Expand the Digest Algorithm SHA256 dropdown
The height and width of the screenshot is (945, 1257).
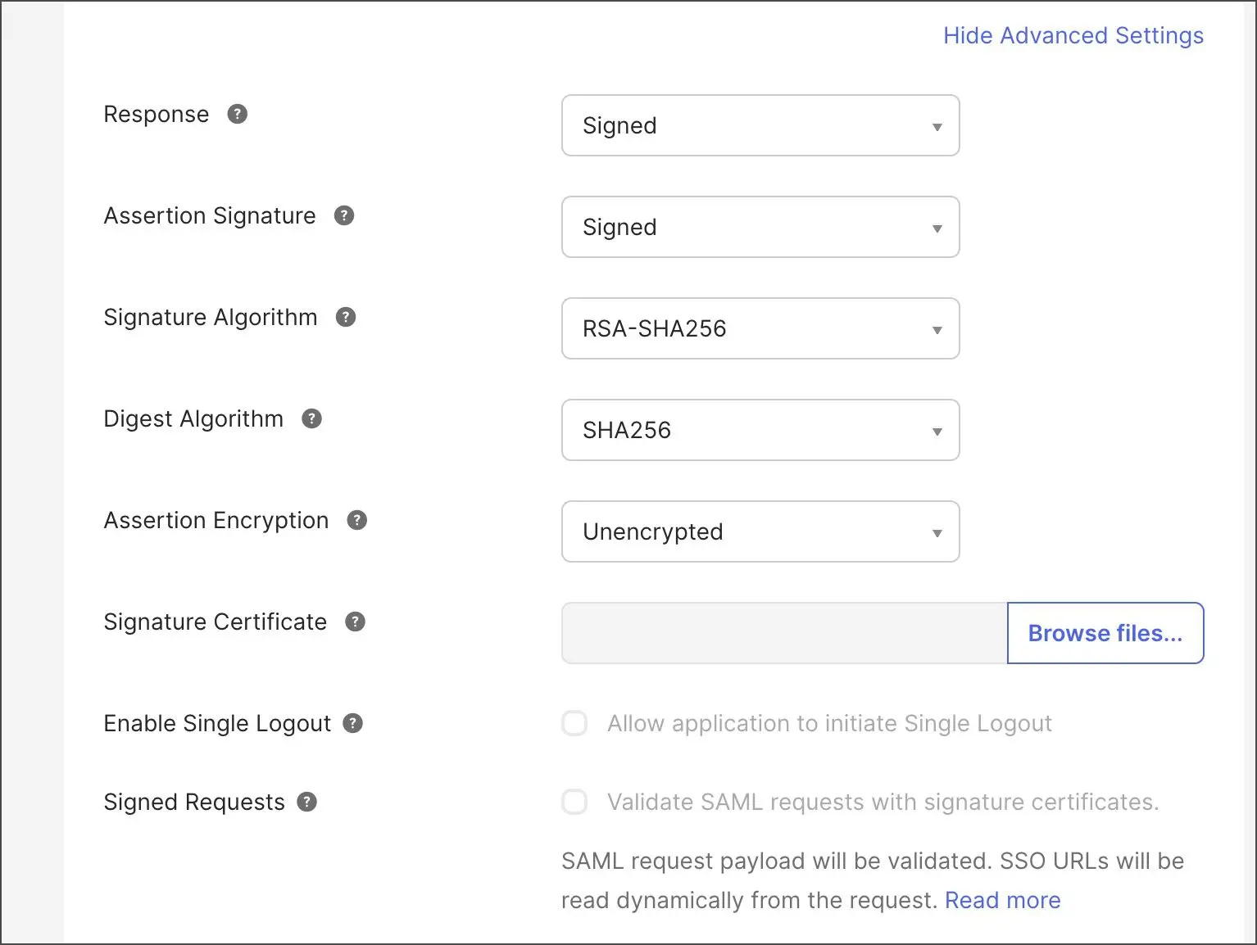click(x=760, y=430)
